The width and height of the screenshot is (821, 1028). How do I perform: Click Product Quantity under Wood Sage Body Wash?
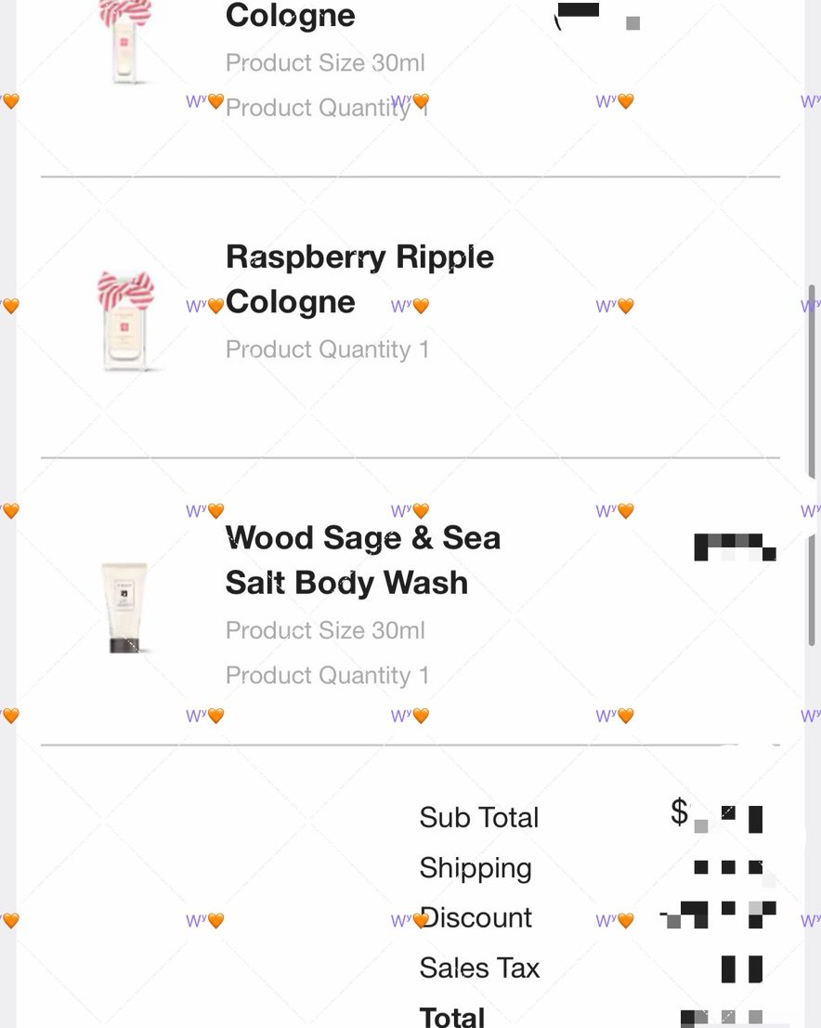pyautogui.click(x=327, y=676)
